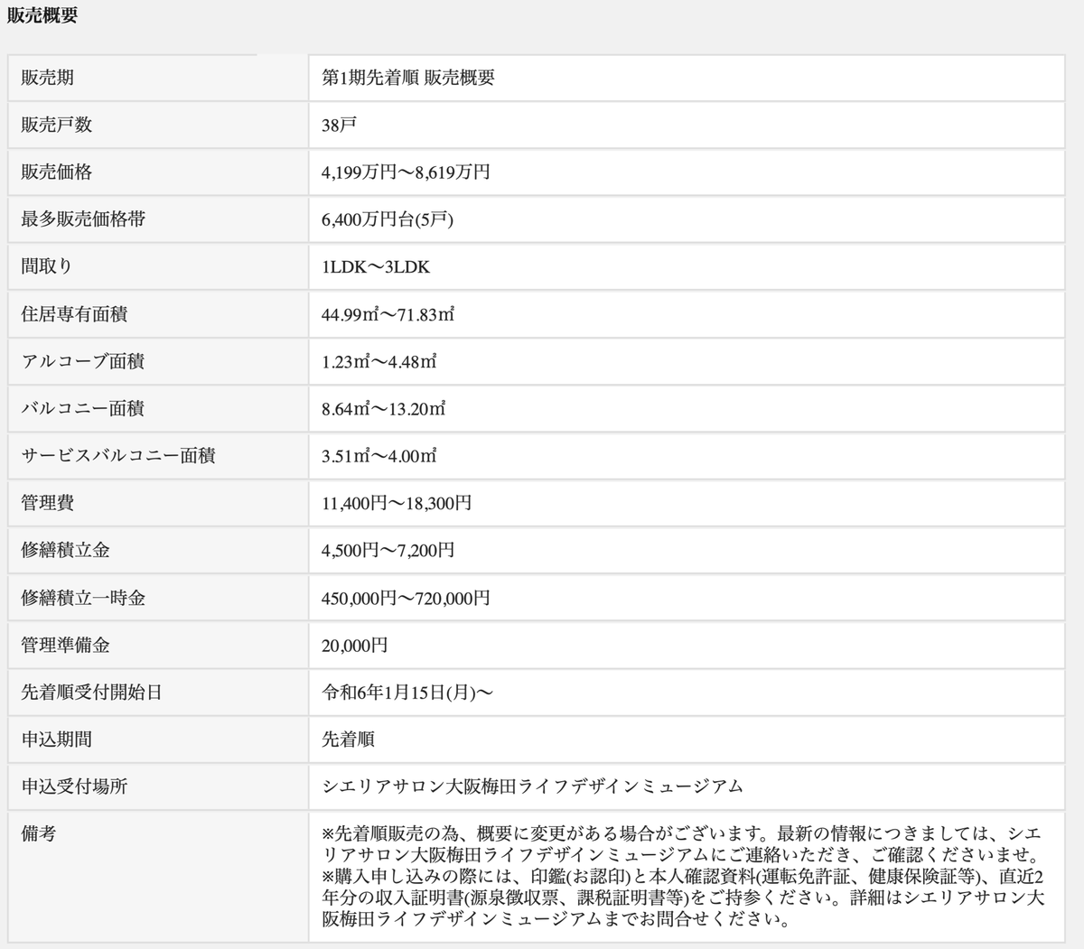This screenshot has width=1084, height=949.
Task: Click the value 1LDK〜3LDK
Action: pyautogui.click(x=376, y=266)
